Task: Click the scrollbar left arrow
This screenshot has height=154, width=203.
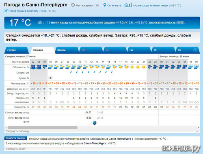Action: pyautogui.click(x=6, y=128)
